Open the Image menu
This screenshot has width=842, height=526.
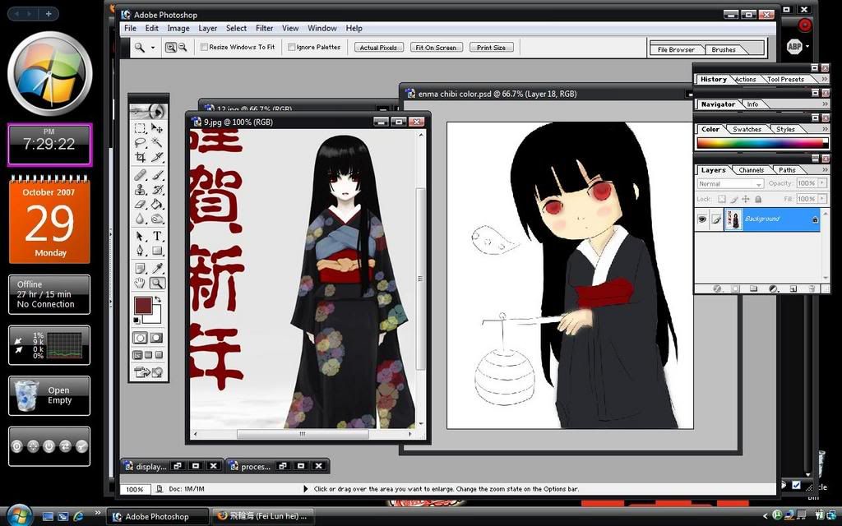tap(178, 29)
